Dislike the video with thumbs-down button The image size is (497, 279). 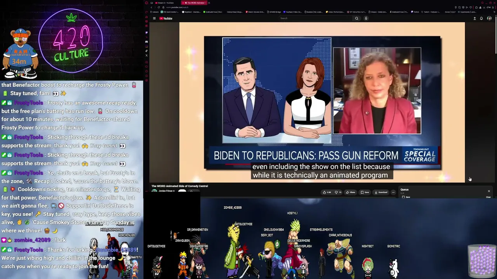tap(338, 192)
